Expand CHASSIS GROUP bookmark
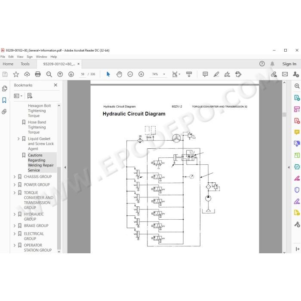 [14, 177]
